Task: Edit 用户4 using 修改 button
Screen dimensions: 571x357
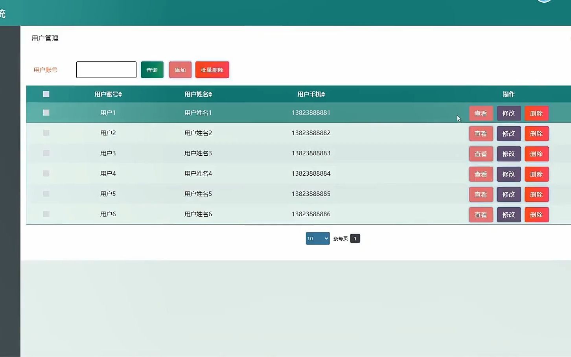Action: (x=509, y=174)
